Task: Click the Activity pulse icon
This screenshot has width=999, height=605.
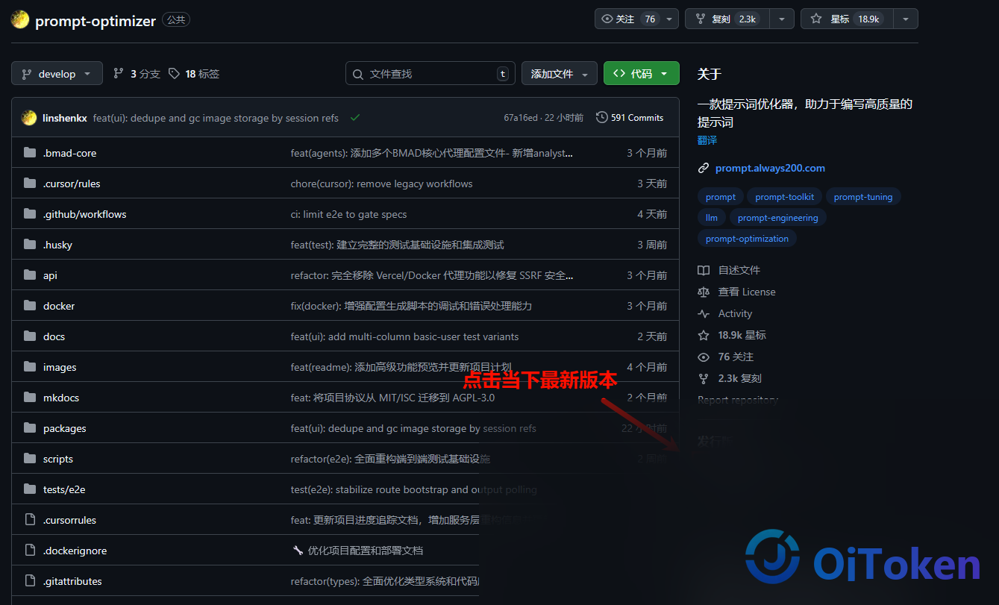Action: tap(703, 313)
